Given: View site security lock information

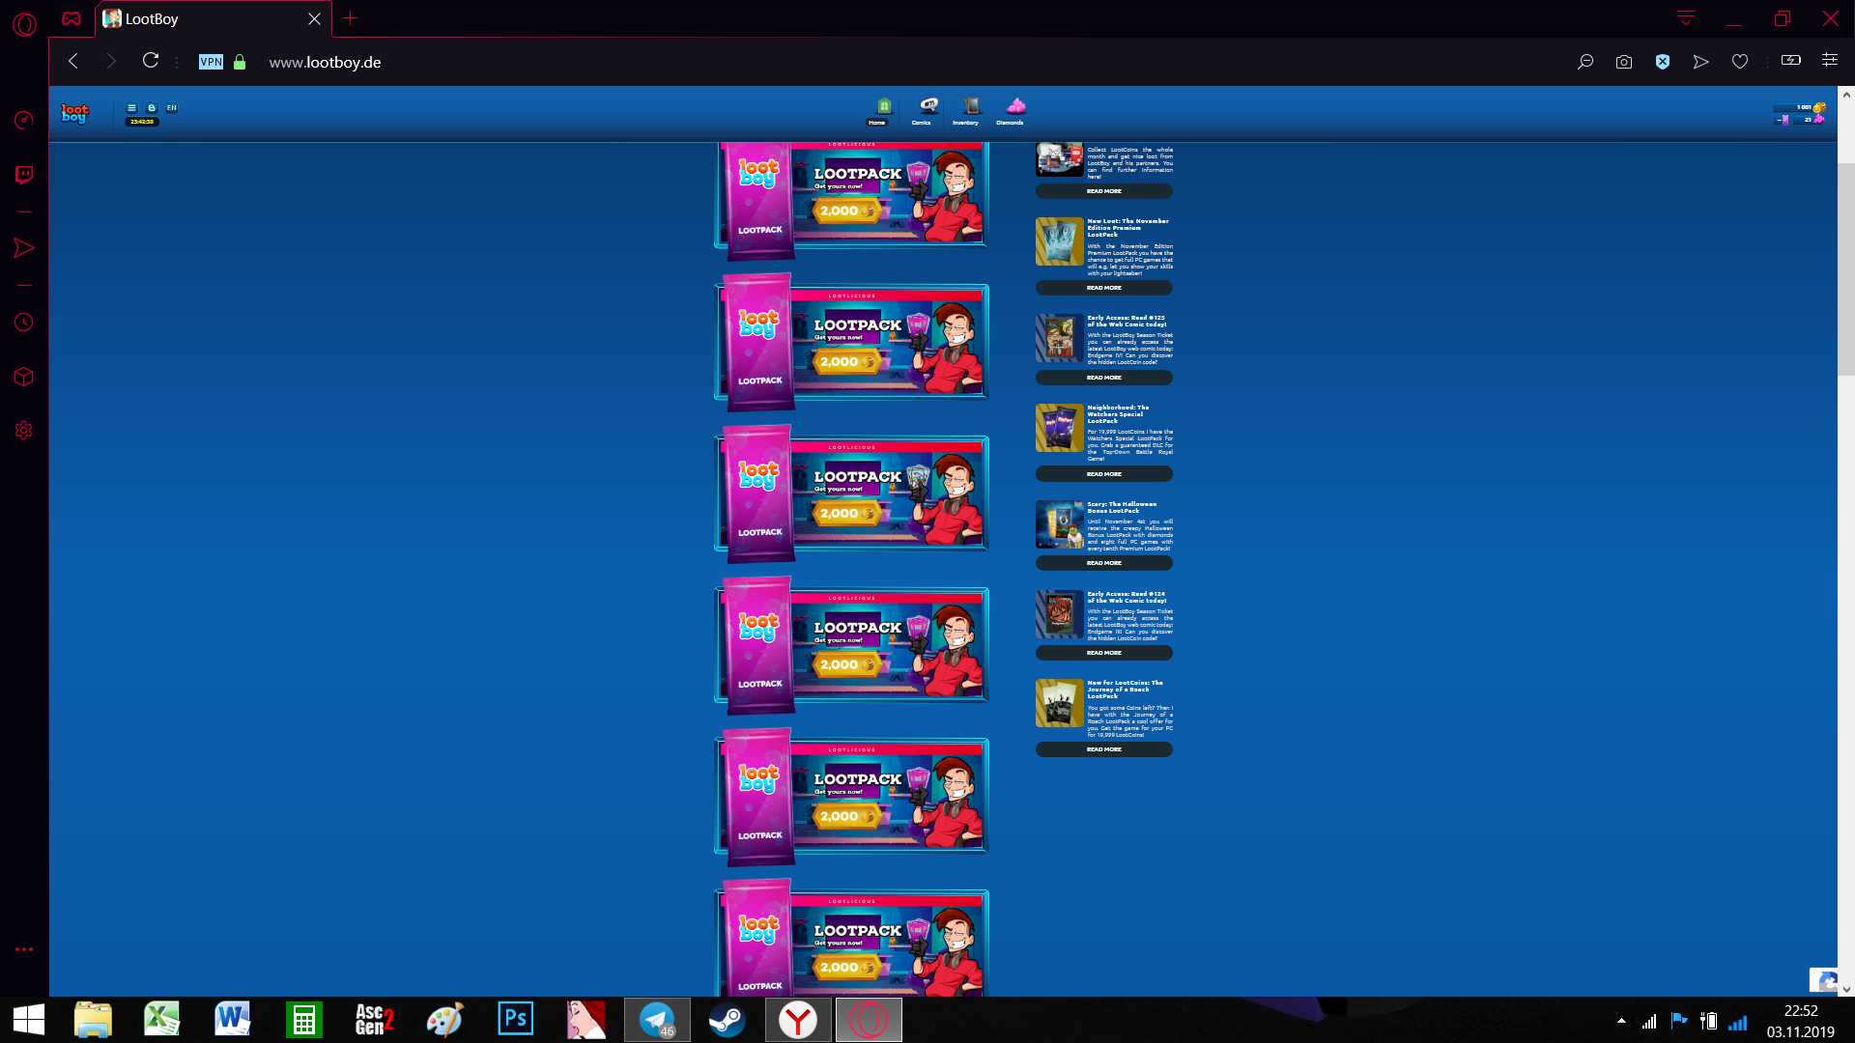Looking at the screenshot, I should coord(240,62).
